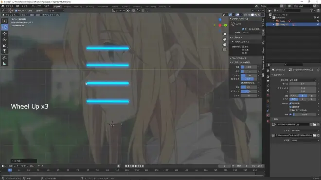Open orientation dropdown in tool header
The height and width of the screenshot is (180, 321).
pos(56,10)
